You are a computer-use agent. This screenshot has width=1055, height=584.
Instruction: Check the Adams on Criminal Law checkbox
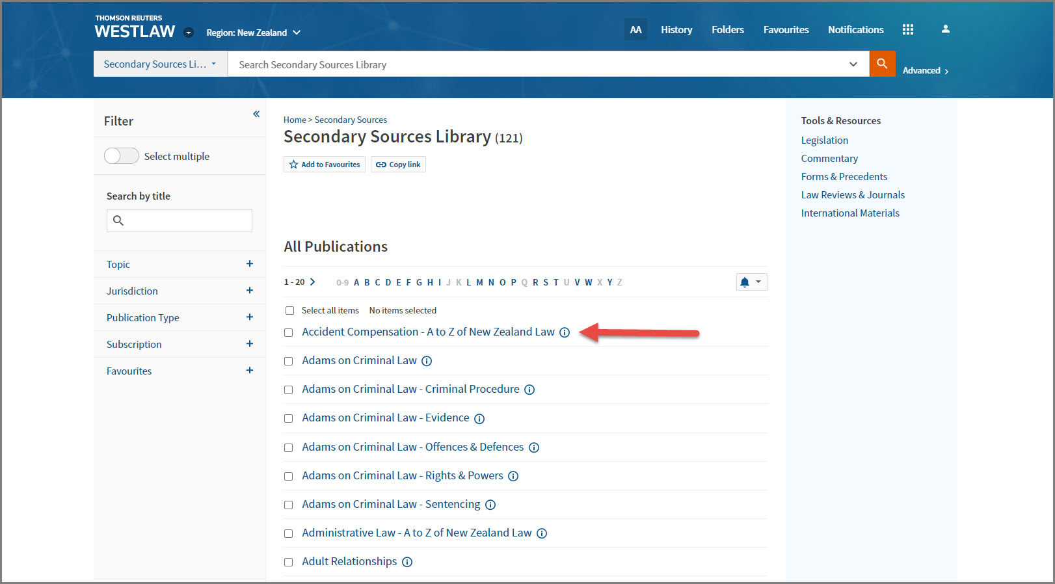289,361
